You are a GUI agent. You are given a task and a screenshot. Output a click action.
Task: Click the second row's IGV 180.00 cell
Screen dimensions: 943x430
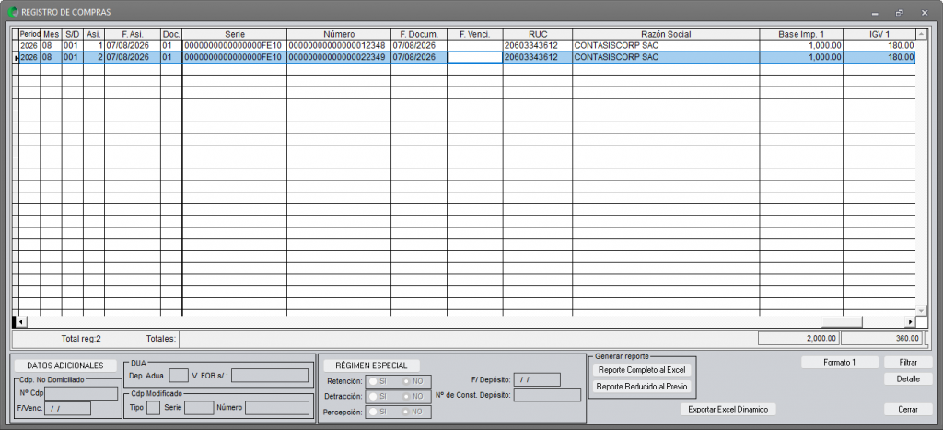879,57
